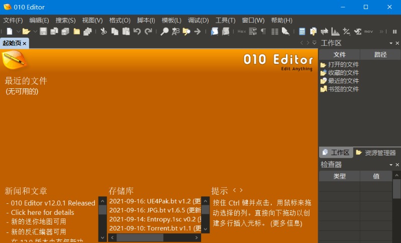Screen dimensions: 401x243
Task: Open the 新的反汇编器可用 article link
Action: coord(38,232)
